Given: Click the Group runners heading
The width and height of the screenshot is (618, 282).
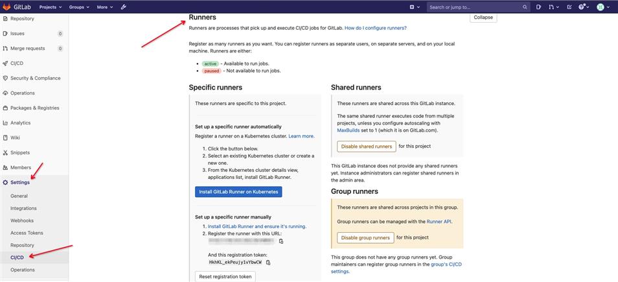Looking at the screenshot, I should point(354,191).
